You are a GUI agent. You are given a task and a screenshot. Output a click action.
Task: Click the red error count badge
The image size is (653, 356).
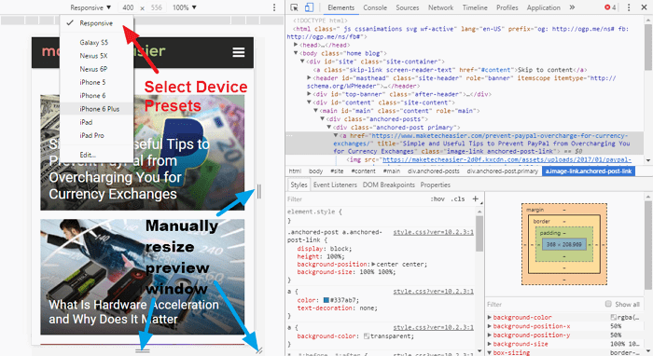click(x=610, y=7)
